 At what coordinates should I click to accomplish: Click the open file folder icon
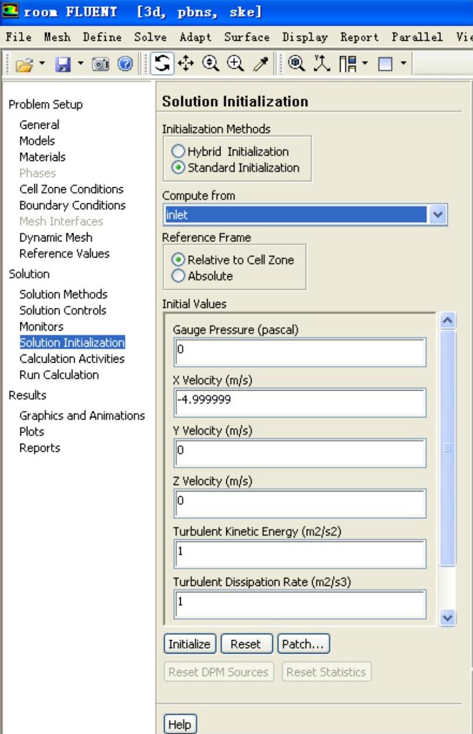pyautogui.click(x=22, y=61)
